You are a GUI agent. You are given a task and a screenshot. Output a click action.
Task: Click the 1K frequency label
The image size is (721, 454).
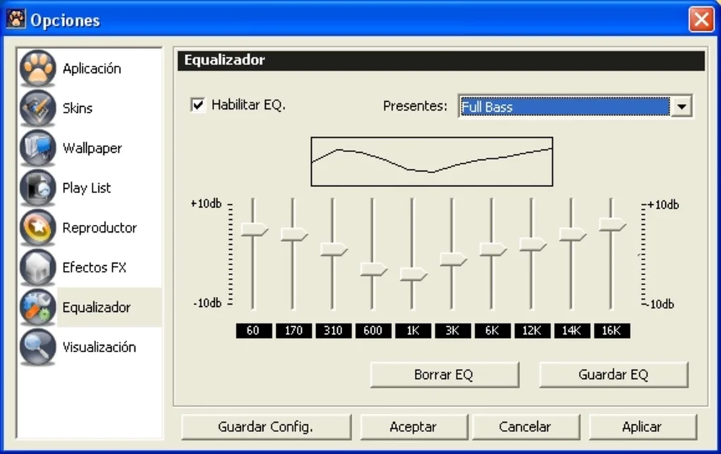pyautogui.click(x=413, y=331)
